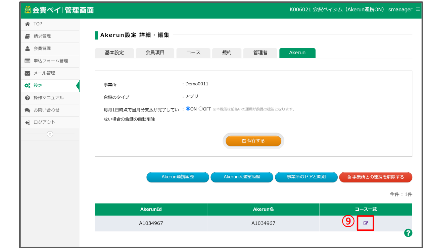This screenshot has width=424, height=249.
Task: Click the 請求管理 book icon
Action: [28, 36]
